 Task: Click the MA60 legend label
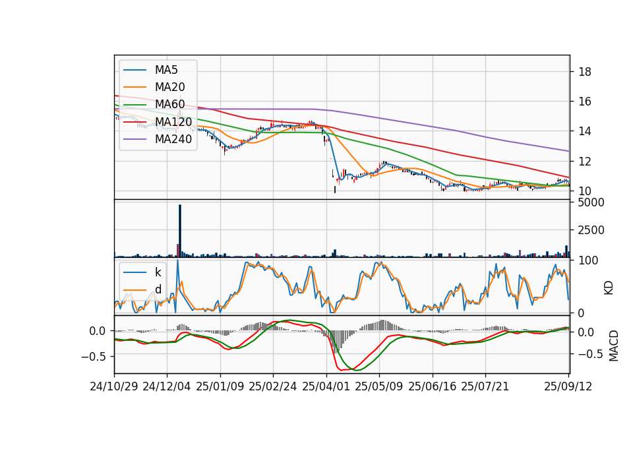pos(169,104)
